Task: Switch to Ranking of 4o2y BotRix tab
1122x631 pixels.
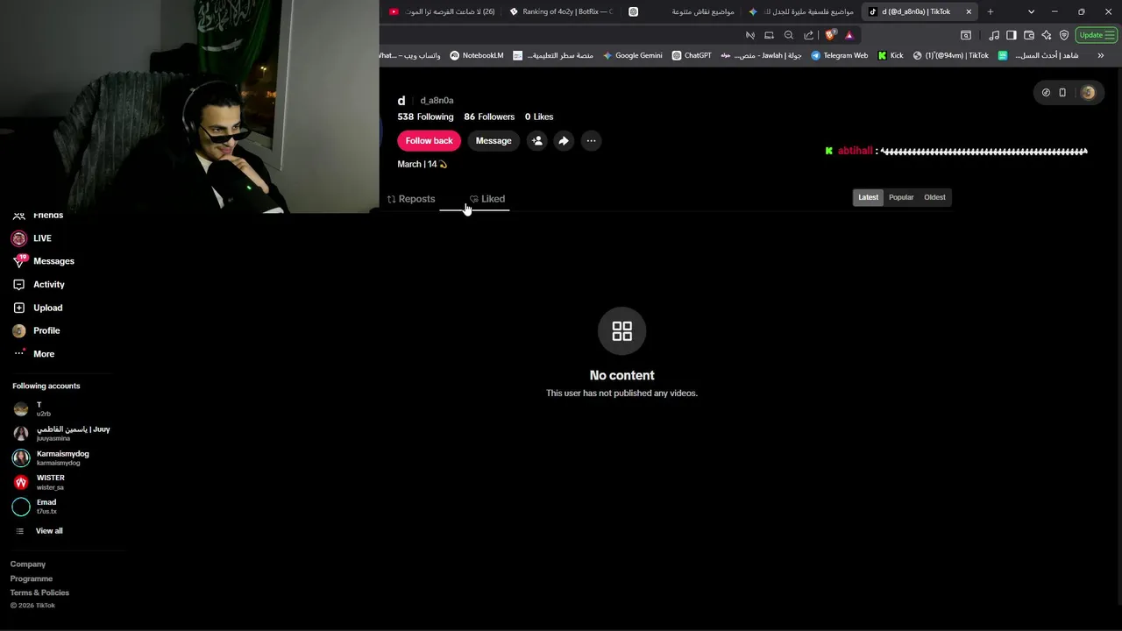Action: click(563, 11)
